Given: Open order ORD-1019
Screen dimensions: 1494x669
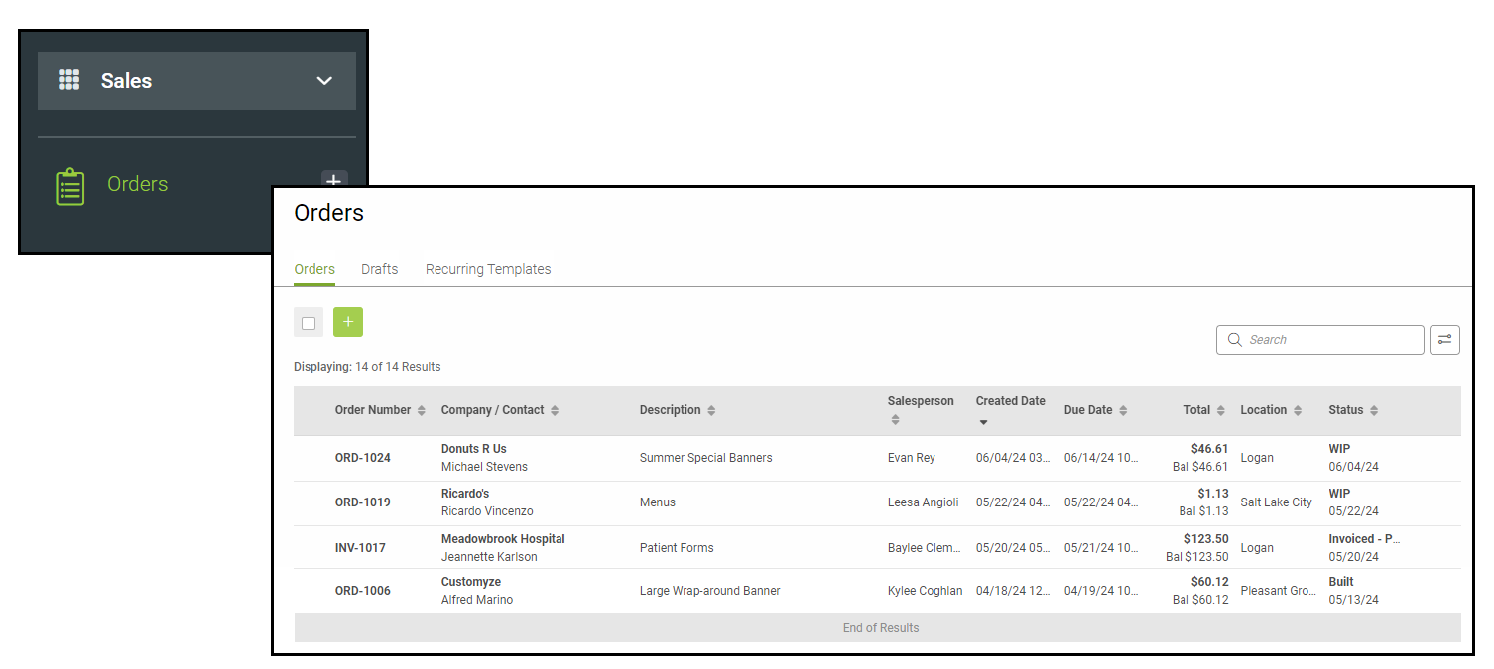Looking at the screenshot, I should 363,502.
